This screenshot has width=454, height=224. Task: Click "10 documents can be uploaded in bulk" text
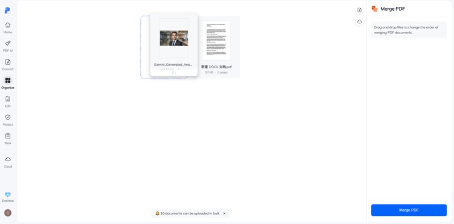190,213
